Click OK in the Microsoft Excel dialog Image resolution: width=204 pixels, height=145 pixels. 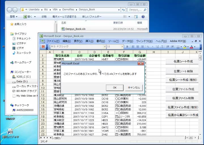tap(114, 88)
